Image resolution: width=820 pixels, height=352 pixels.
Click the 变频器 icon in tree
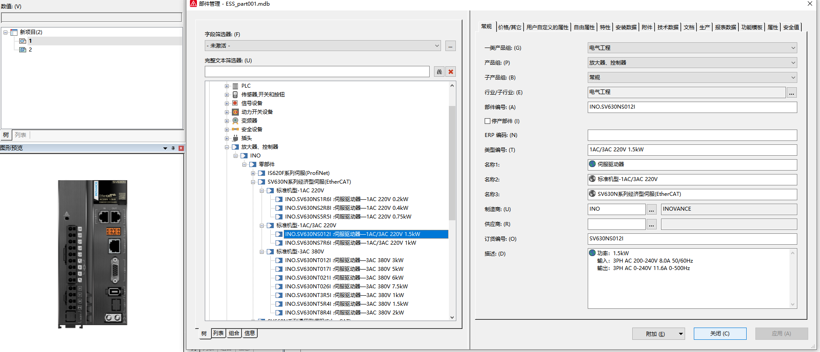235,121
